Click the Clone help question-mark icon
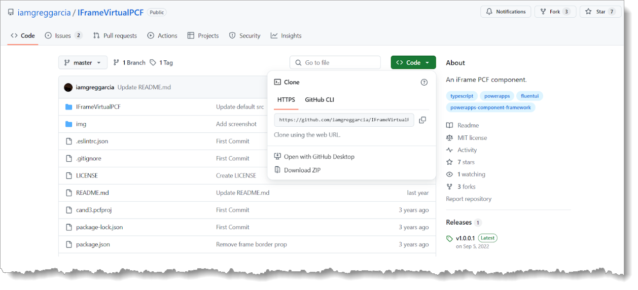The image size is (638, 290). click(424, 82)
